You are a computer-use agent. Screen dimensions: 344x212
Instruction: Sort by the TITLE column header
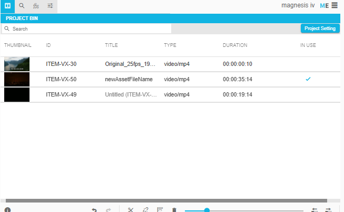111,45
